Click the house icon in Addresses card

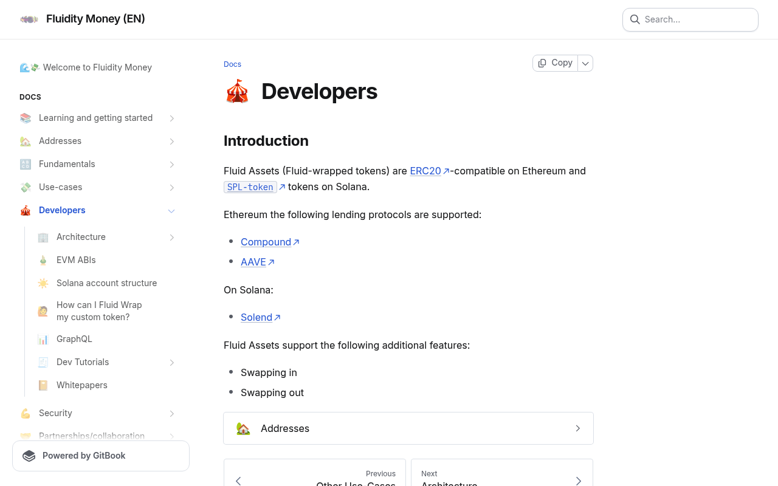coord(243,428)
